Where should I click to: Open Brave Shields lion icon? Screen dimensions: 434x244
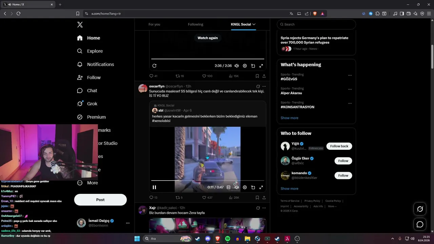[315, 14]
